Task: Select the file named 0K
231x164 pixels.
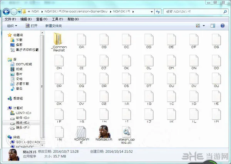Action: tap(126, 62)
